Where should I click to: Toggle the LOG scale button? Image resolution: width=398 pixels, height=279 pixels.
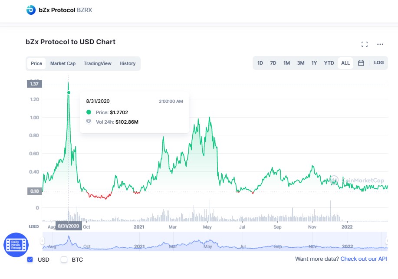pos(379,63)
